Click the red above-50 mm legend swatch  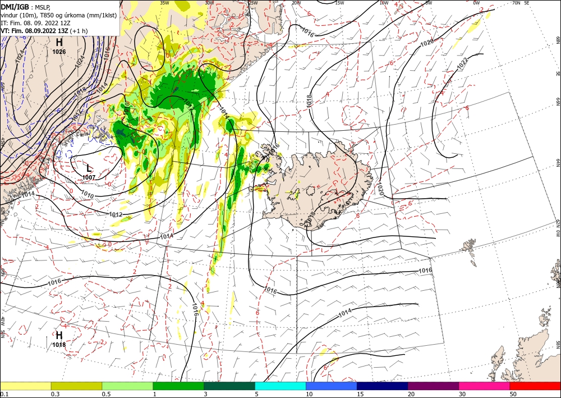point(535,386)
